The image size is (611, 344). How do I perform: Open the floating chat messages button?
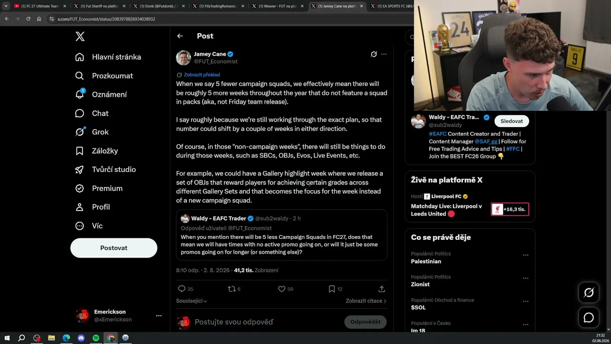point(589,318)
